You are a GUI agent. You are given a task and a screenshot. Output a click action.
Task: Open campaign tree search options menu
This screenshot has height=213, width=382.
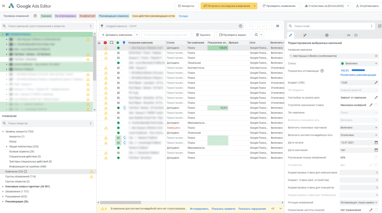click(91, 26)
